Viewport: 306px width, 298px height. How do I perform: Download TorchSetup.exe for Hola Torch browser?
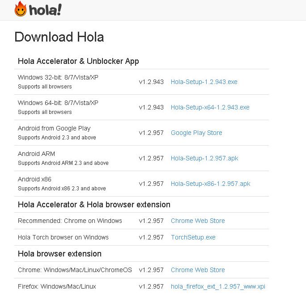193,237
